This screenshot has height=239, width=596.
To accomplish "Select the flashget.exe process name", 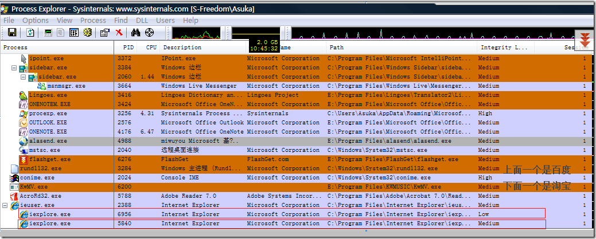I will pos(50,159).
